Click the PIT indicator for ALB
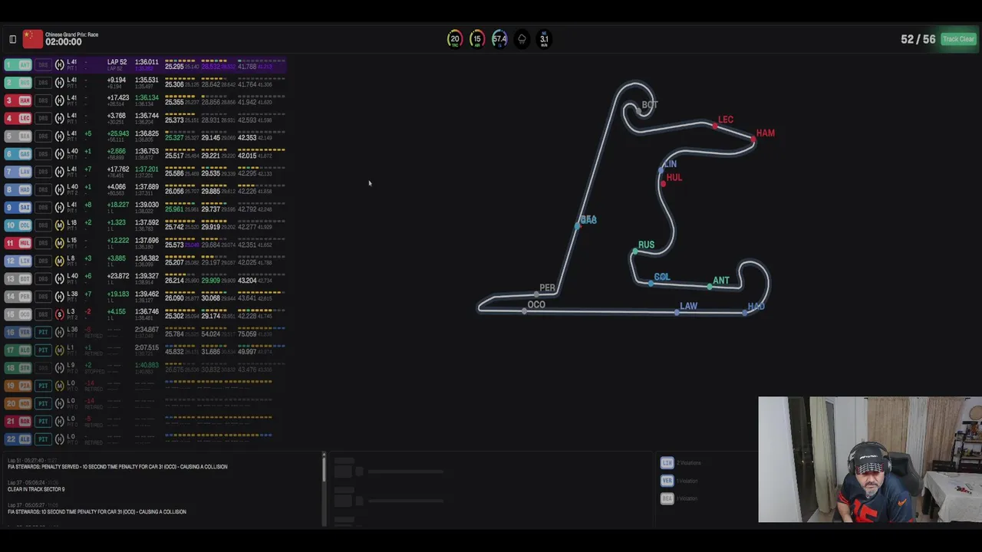 (43, 439)
